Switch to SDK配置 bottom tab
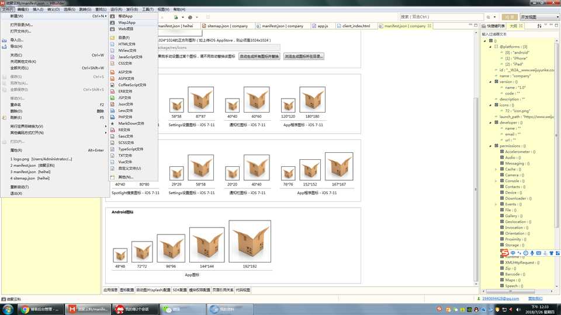This screenshot has height=315, width=561. (x=179, y=290)
